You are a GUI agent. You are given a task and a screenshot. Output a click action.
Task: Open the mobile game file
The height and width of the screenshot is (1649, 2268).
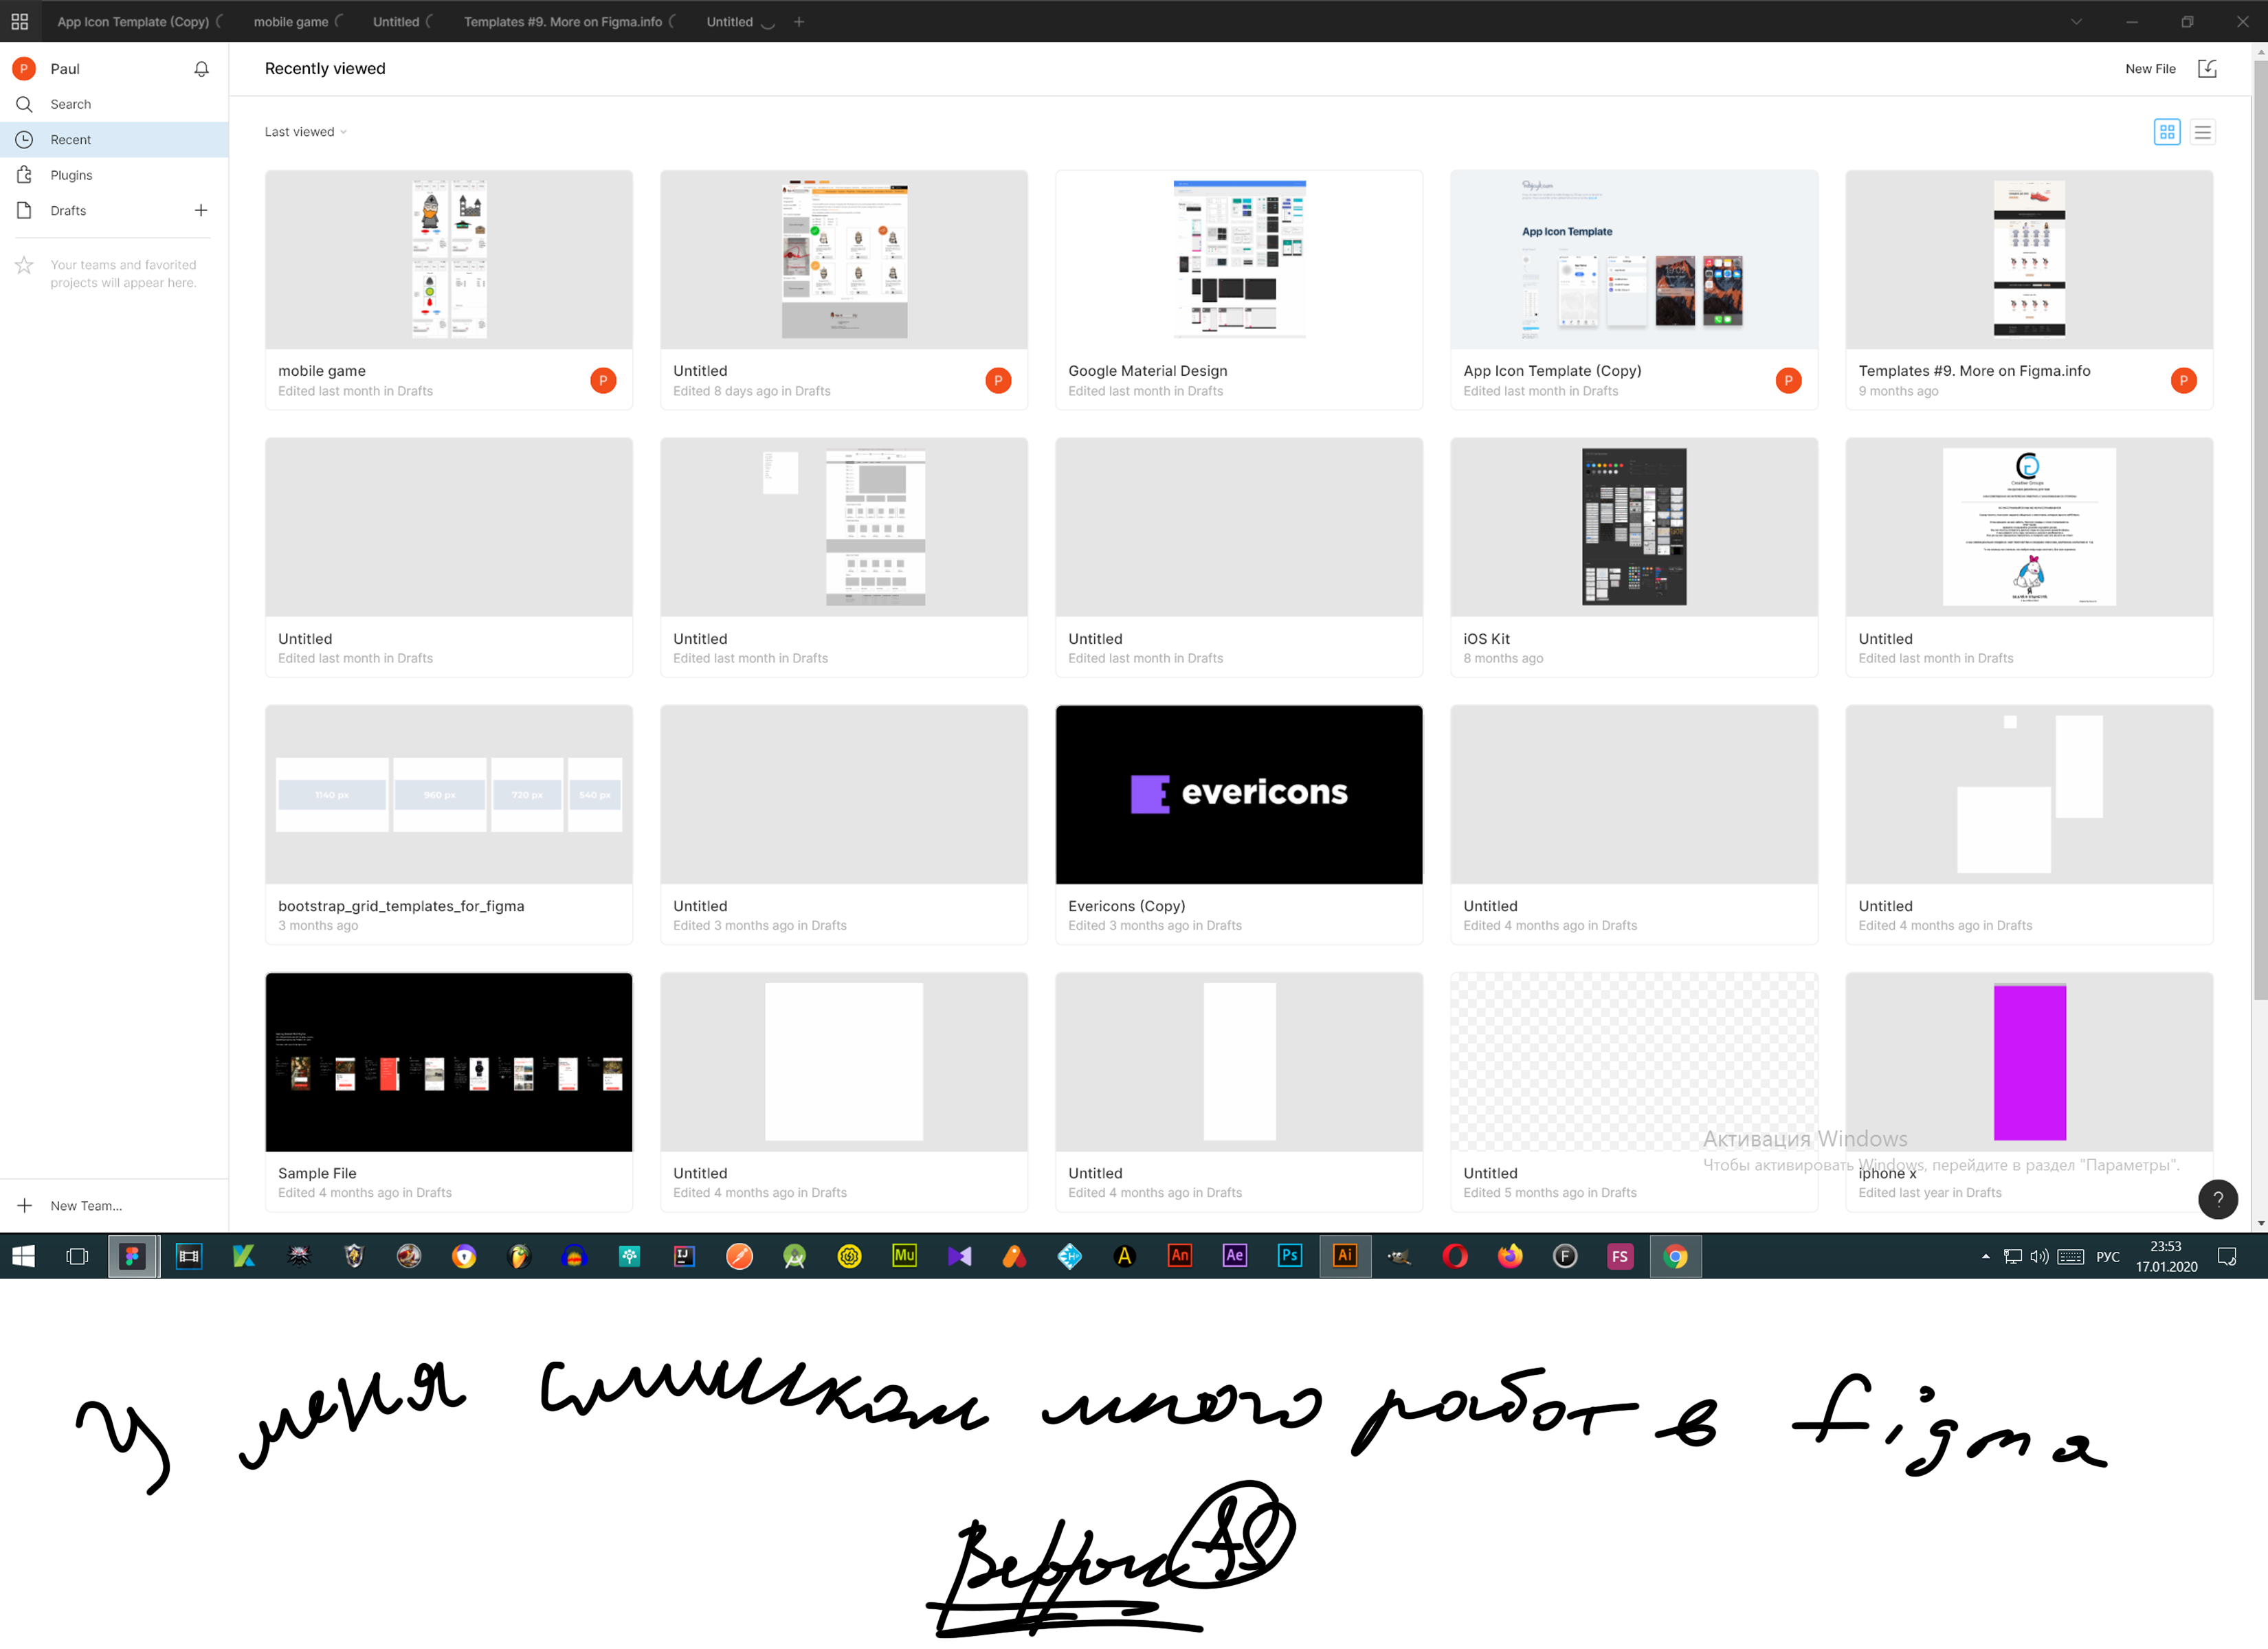tap(447, 259)
